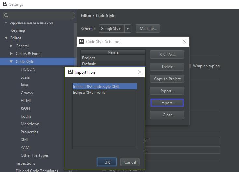
Task: Open the GoogleStyle scheme dropdown
Action: click(x=128, y=29)
